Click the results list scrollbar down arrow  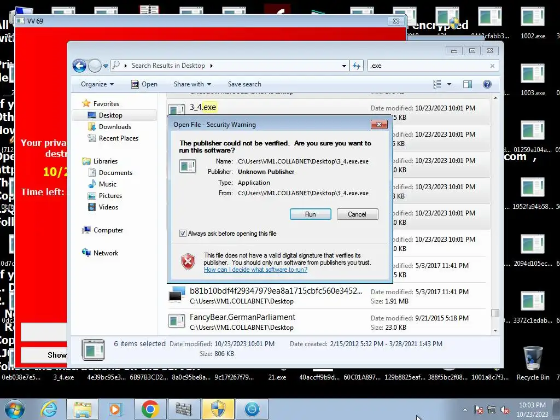[495, 331]
